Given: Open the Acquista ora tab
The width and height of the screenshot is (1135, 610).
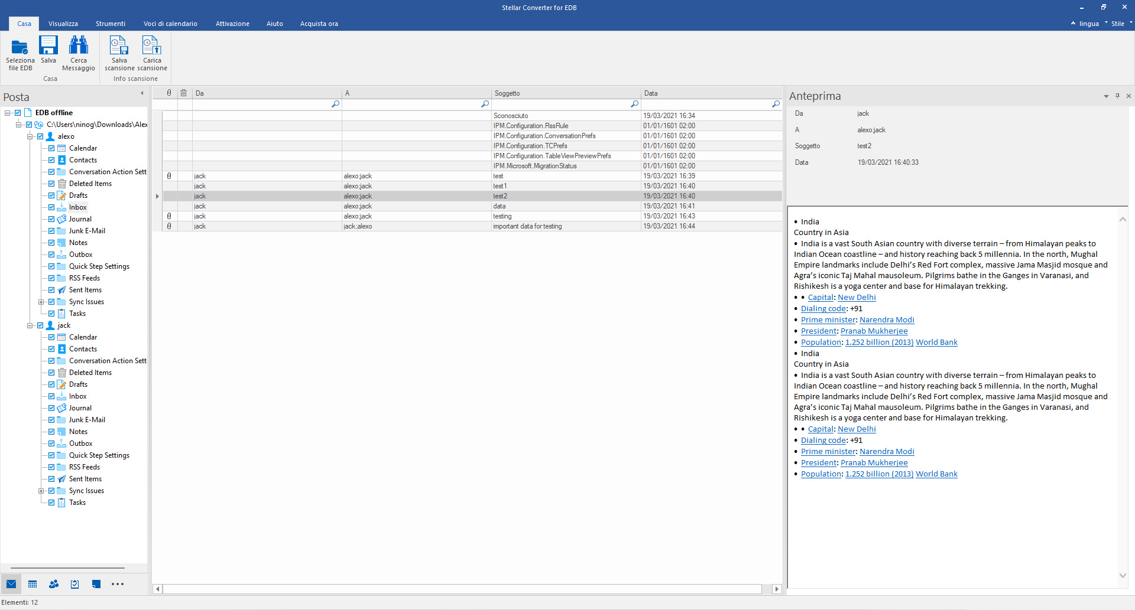Looking at the screenshot, I should [319, 24].
